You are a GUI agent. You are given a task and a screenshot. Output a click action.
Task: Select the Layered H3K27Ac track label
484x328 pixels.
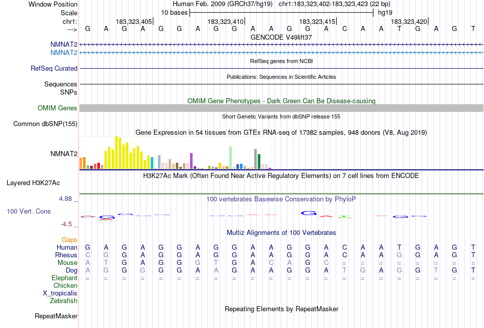point(33,183)
